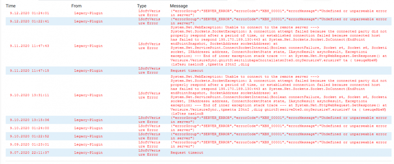Viewport: 394px width, 164px height.
Task: Click the From column header
Action: coord(76,6)
